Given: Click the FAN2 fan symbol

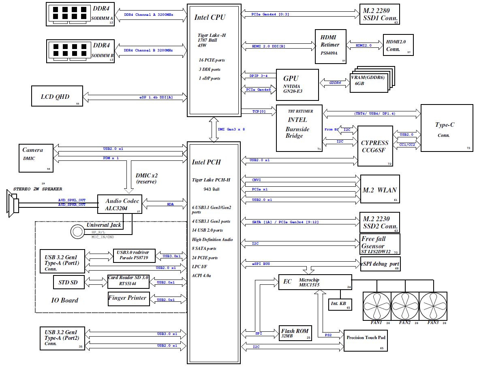Looking at the screenshot, I should point(405,306).
